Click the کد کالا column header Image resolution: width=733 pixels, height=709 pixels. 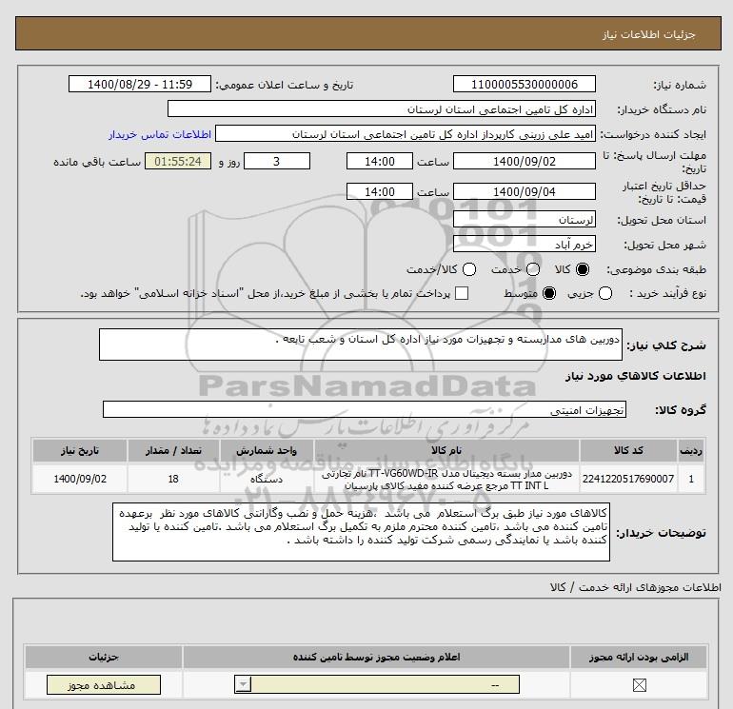[x=628, y=450]
